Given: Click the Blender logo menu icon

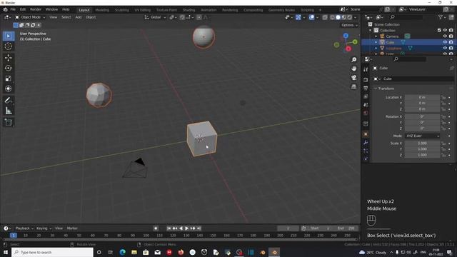Looking at the screenshot, I should click(5, 9).
